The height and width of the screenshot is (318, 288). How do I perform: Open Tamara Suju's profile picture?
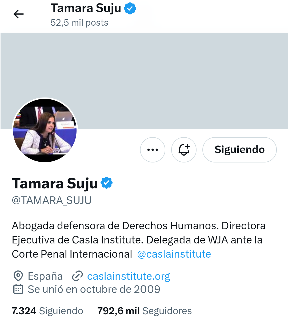click(x=45, y=130)
